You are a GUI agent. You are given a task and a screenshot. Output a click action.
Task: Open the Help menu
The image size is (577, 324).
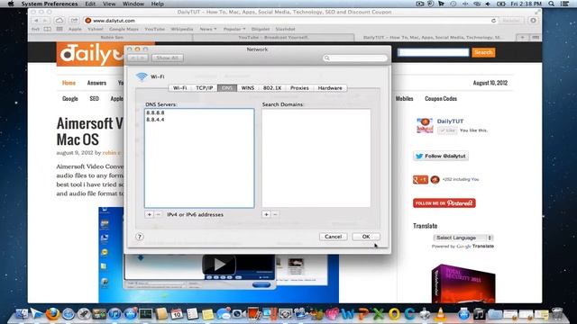tap(157, 4)
